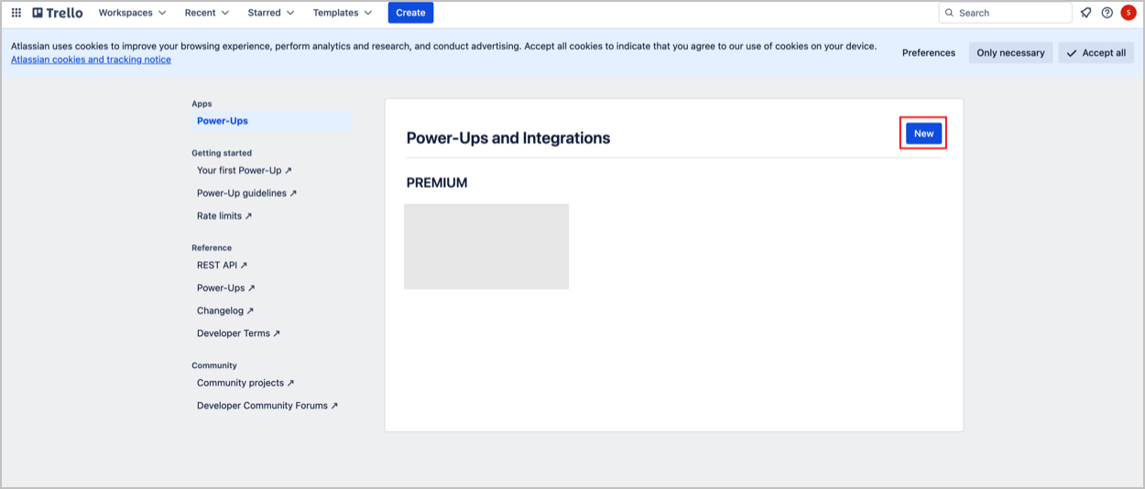Open Developer Community Forums link
Viewport: 1145px width, 489px height.
(267, 406)
